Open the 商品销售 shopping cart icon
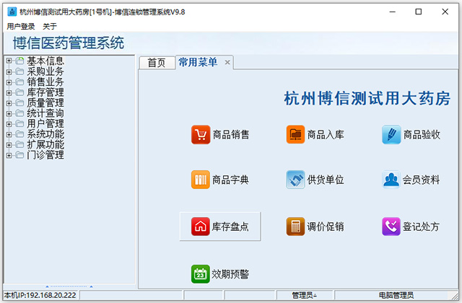This screenshot has width=462, height=303. point(201,135)
